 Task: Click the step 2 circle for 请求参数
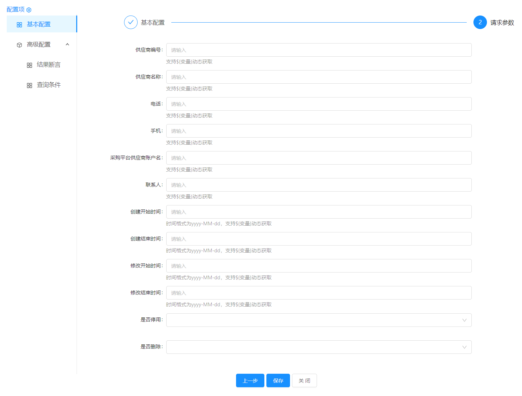click(x=480, y=23)
